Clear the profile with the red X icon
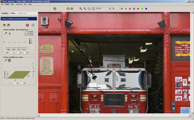 coord(27,25)
